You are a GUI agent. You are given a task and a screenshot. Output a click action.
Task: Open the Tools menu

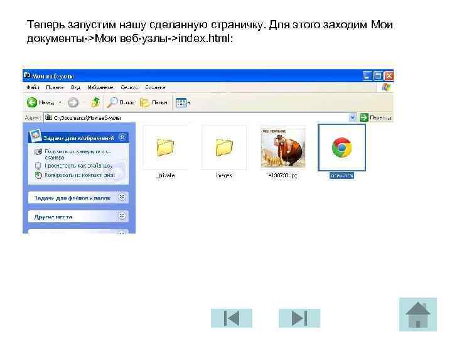129,87
